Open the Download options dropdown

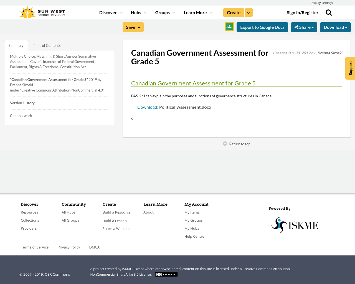click(x=335, y=27)
